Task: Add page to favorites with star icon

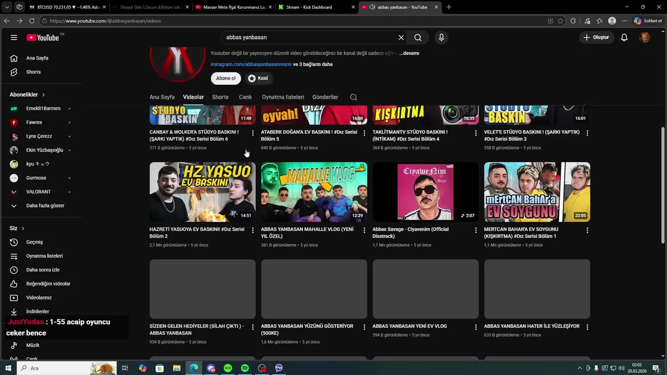Action: pyautogui.click(x=560, y=21)
